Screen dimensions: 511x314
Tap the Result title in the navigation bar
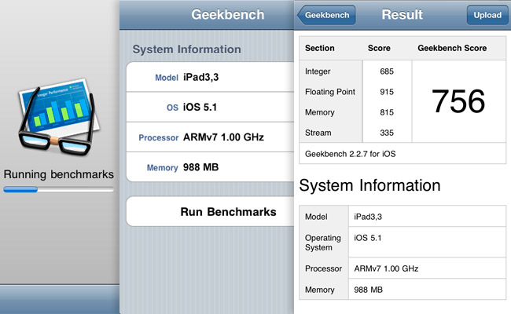(402, 15)
